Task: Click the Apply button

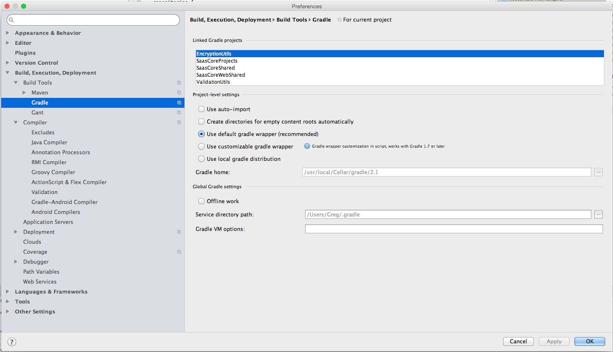Action: point(554,341)
